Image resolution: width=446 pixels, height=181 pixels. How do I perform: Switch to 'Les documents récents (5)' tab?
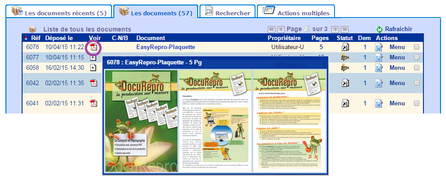point(59,11)
